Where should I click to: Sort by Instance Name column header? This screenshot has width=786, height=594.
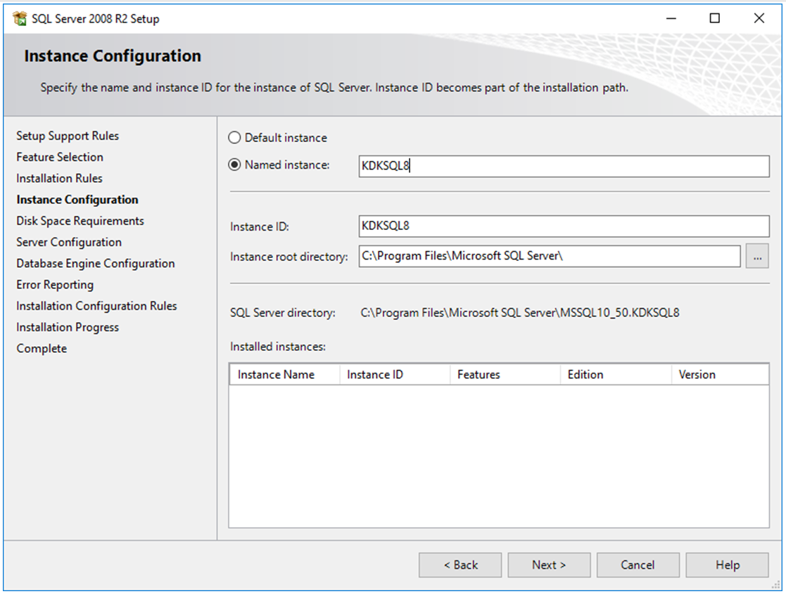284,375
